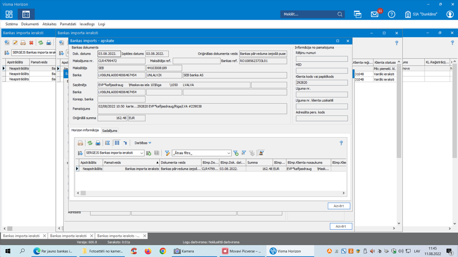Click the funnel filter icon beside Ātrais filtrs
458x257 pixels.
(167, 153)
